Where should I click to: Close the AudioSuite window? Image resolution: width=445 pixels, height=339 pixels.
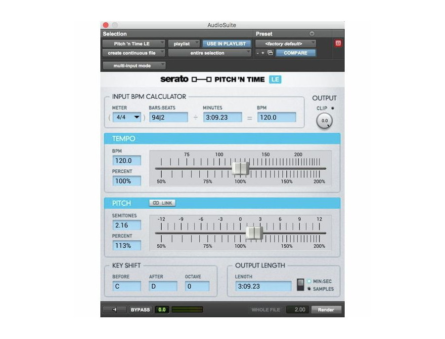tap(106, 25)
